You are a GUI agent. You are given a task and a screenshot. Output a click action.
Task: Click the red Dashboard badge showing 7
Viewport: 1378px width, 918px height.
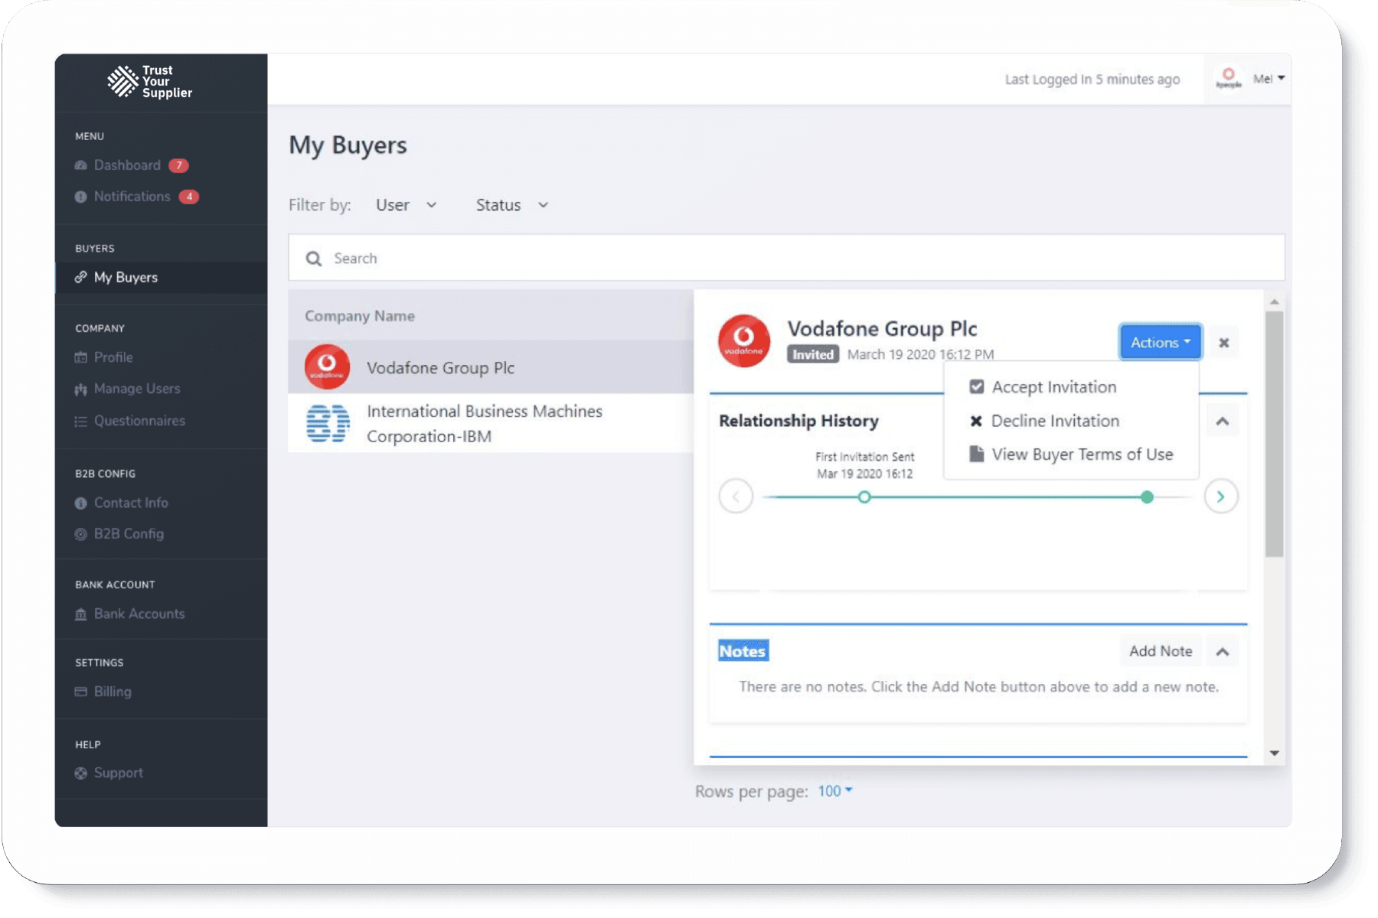pyautogui.click(x=178, y=166)
